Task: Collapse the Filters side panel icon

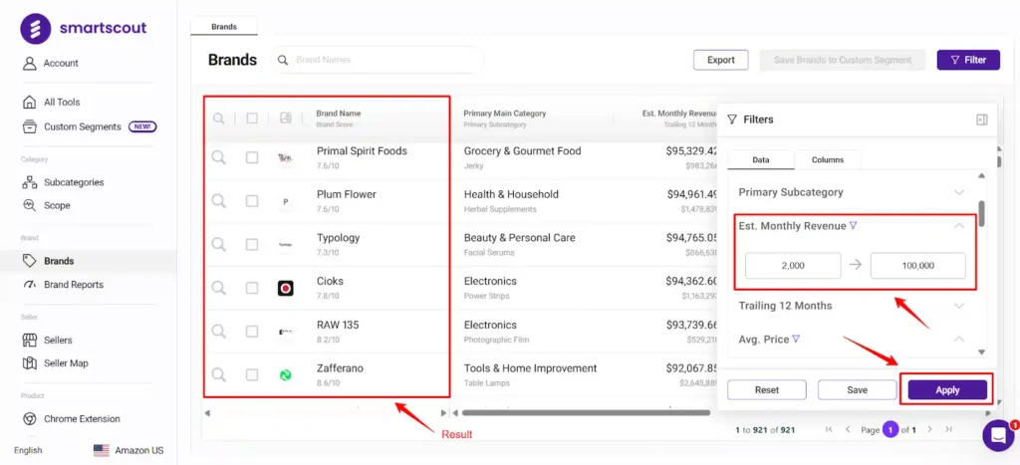Action: (x=981, y=119)
